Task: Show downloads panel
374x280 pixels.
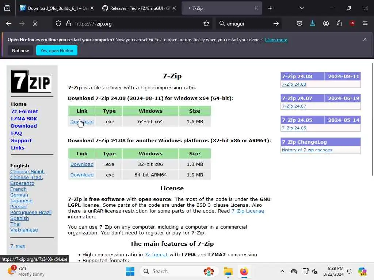Action: (313, 23)
